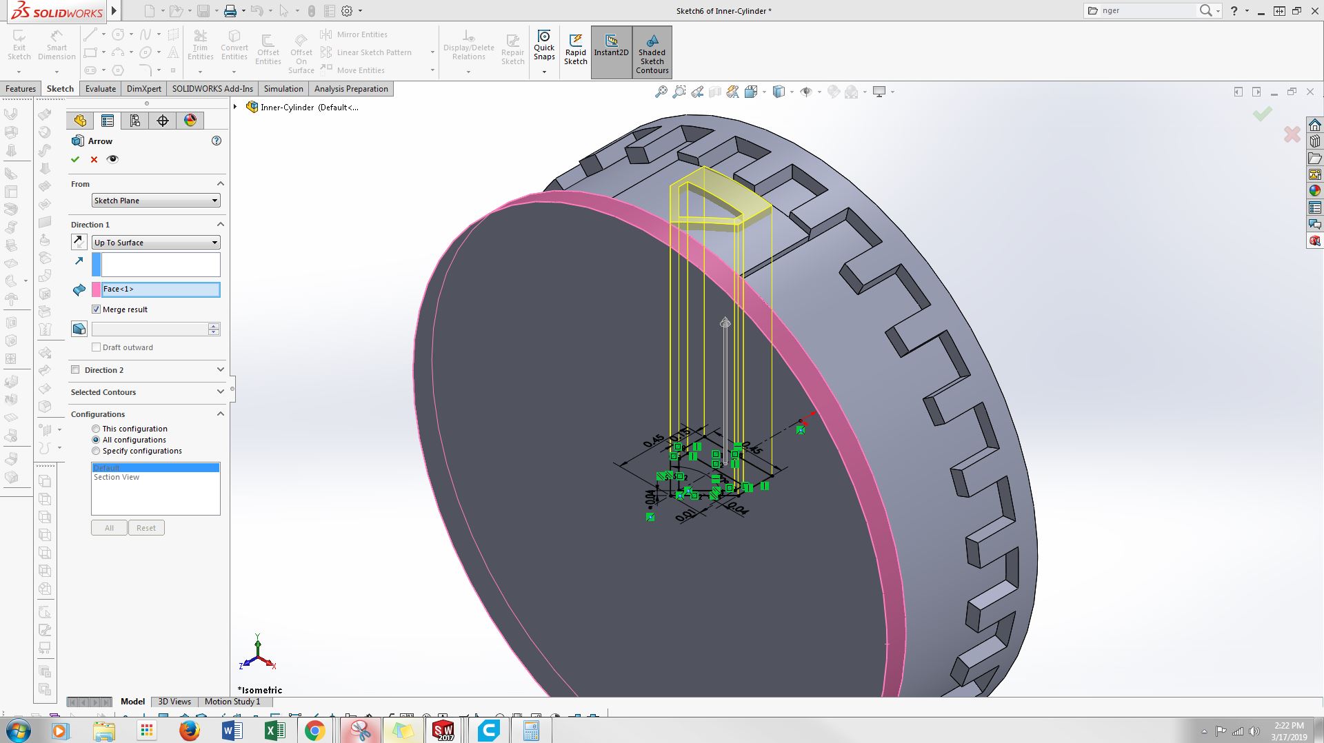The height and width of the screenshot is (743, 1324).
Task: Select Section View in configurations list
Action: [x=117, y=477]
